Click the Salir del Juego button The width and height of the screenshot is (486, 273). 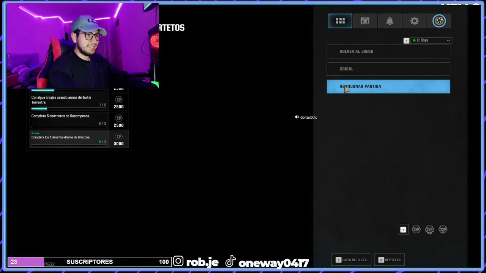click(x=352, y=260)
